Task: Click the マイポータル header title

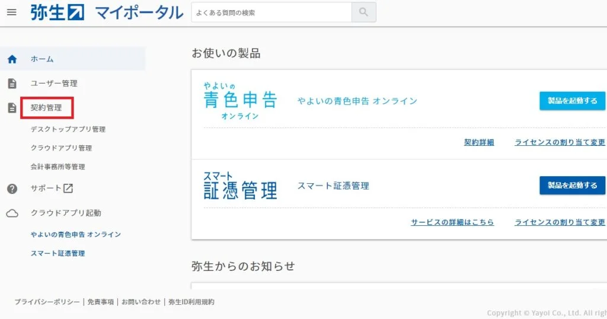Action: coord(139,13)
